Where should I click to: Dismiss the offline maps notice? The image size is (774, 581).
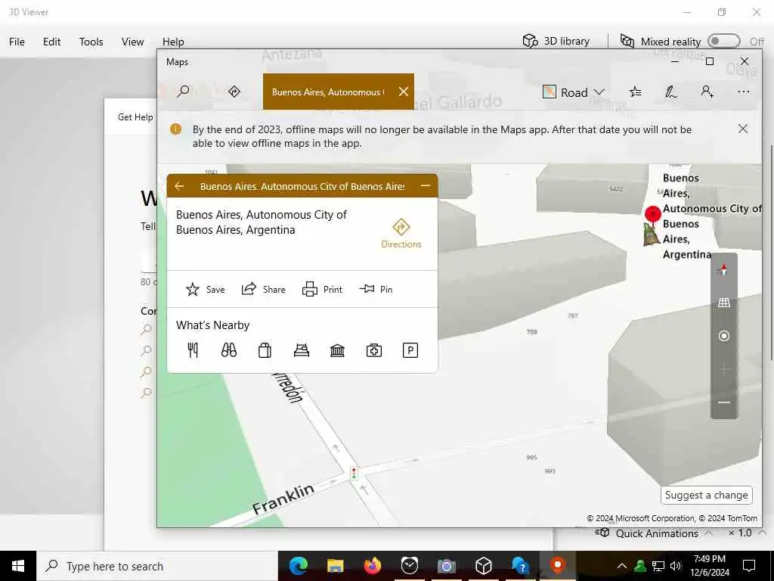pyautogui.click(x=742, y=129)
